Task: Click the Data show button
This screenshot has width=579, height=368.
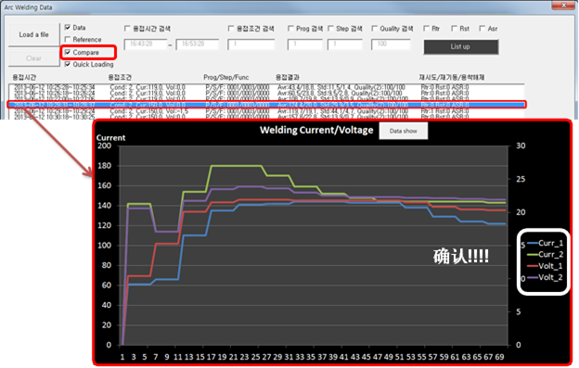Action: tap(404, 131)
